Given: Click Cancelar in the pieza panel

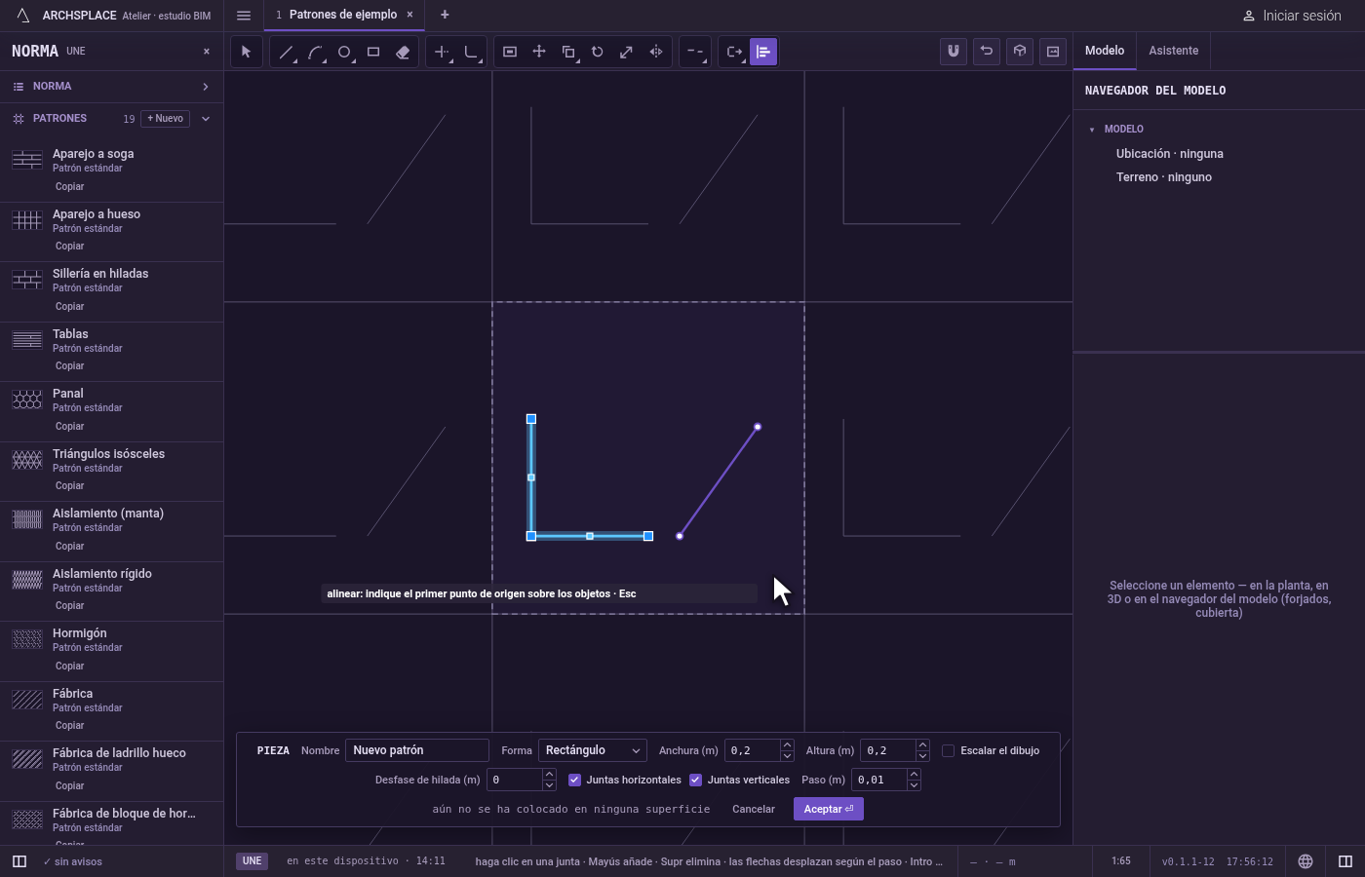Looking at the screenshot, I should point(754,809).
